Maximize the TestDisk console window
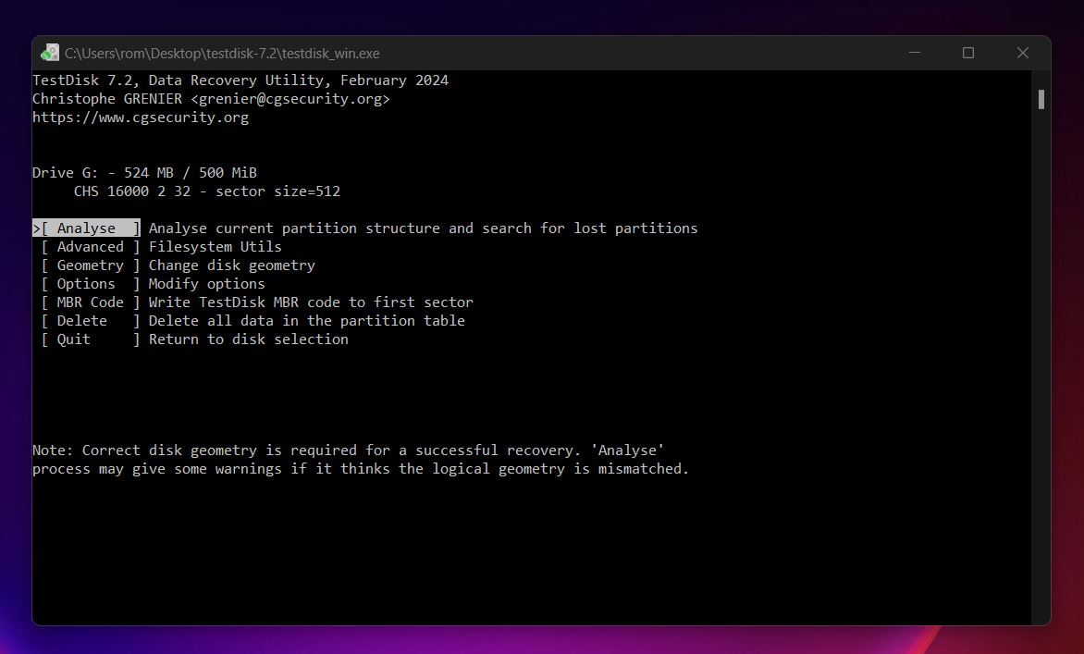The height and width of the screenshot is (654, 1084). (x=968, y=54)
